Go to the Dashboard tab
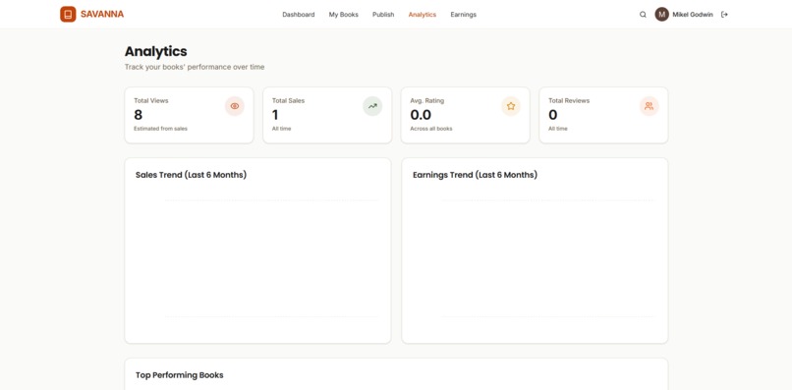The height and width of the screenshot is (390, 792). point(299,15)
